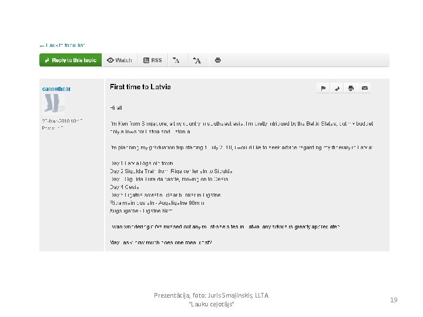
Task: Click the reply arrow icon on the post
Action: 337,88
